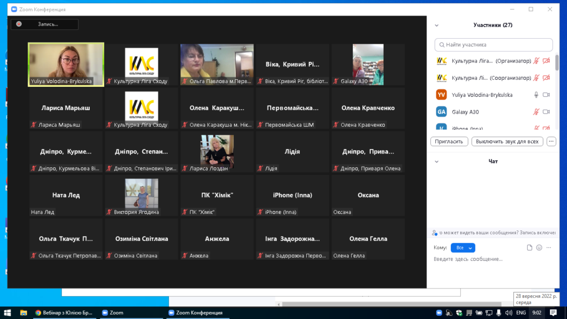This screenshot has height=319, width=567.
Task: Click Galaxy A30's camera icon in the list
Action: [x=547, y=112]
